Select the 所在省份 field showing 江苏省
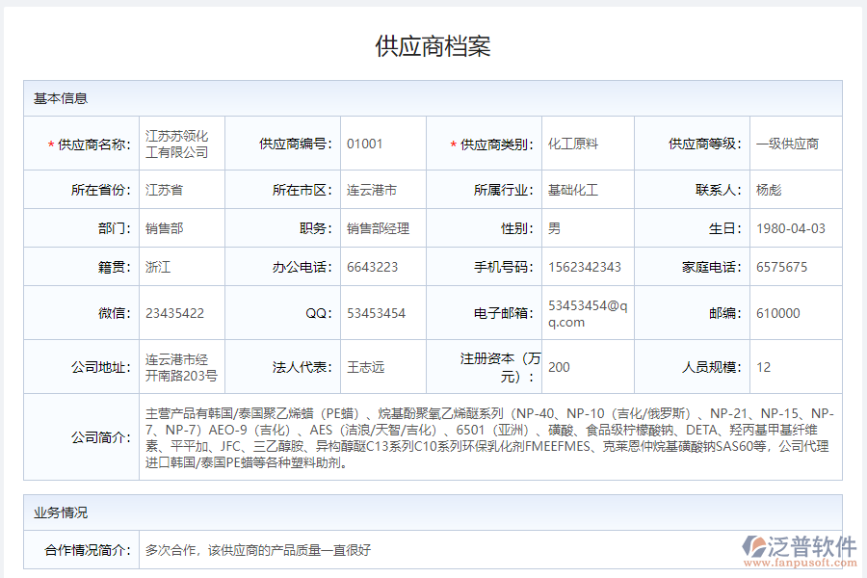Viewport: 867px width, 578px height. [181, 190]
